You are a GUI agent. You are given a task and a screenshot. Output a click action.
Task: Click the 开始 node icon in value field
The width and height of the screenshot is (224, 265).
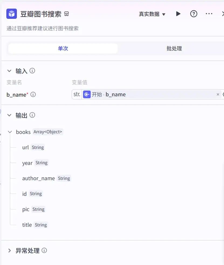pyautogui.click(x=87, y=94)
